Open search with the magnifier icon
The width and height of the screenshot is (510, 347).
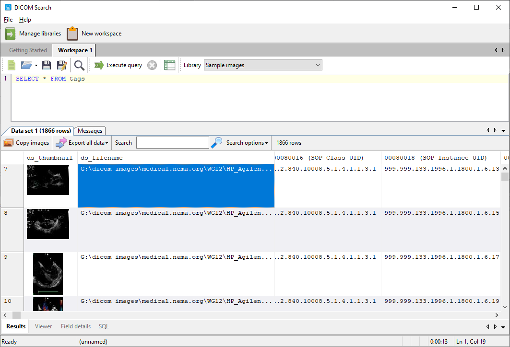pos(79,65)
